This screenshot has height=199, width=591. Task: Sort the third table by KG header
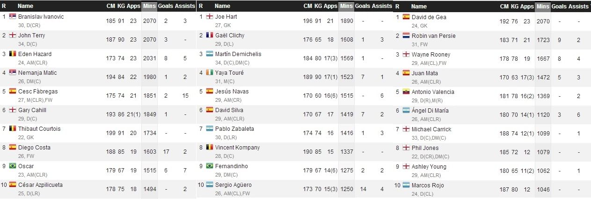514,7
